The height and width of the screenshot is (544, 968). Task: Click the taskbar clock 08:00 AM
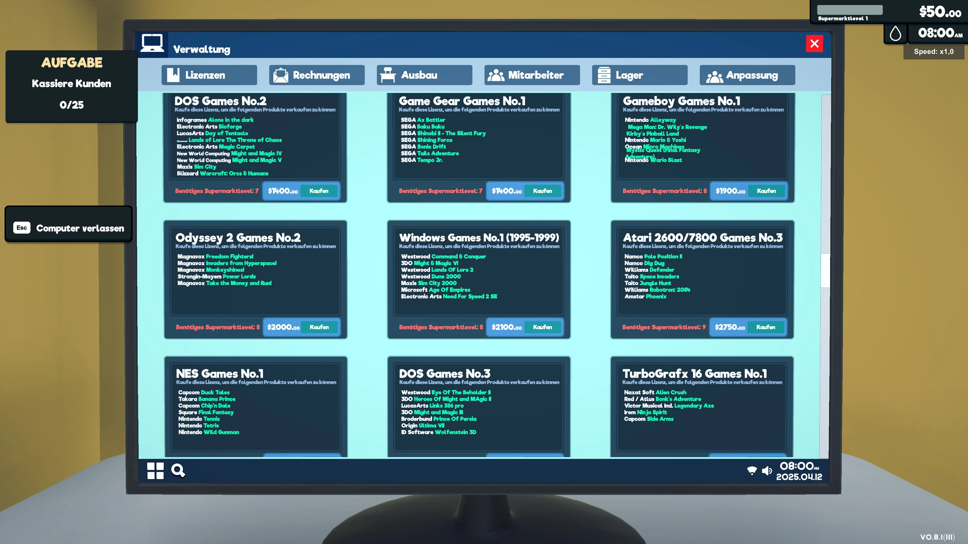(x=799, y=466)
